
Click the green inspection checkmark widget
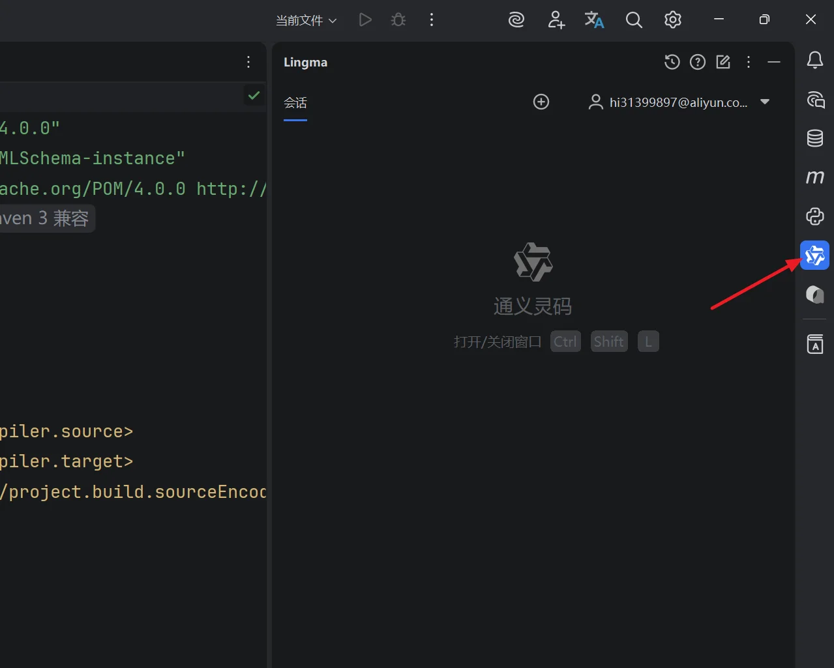(254, 96)
